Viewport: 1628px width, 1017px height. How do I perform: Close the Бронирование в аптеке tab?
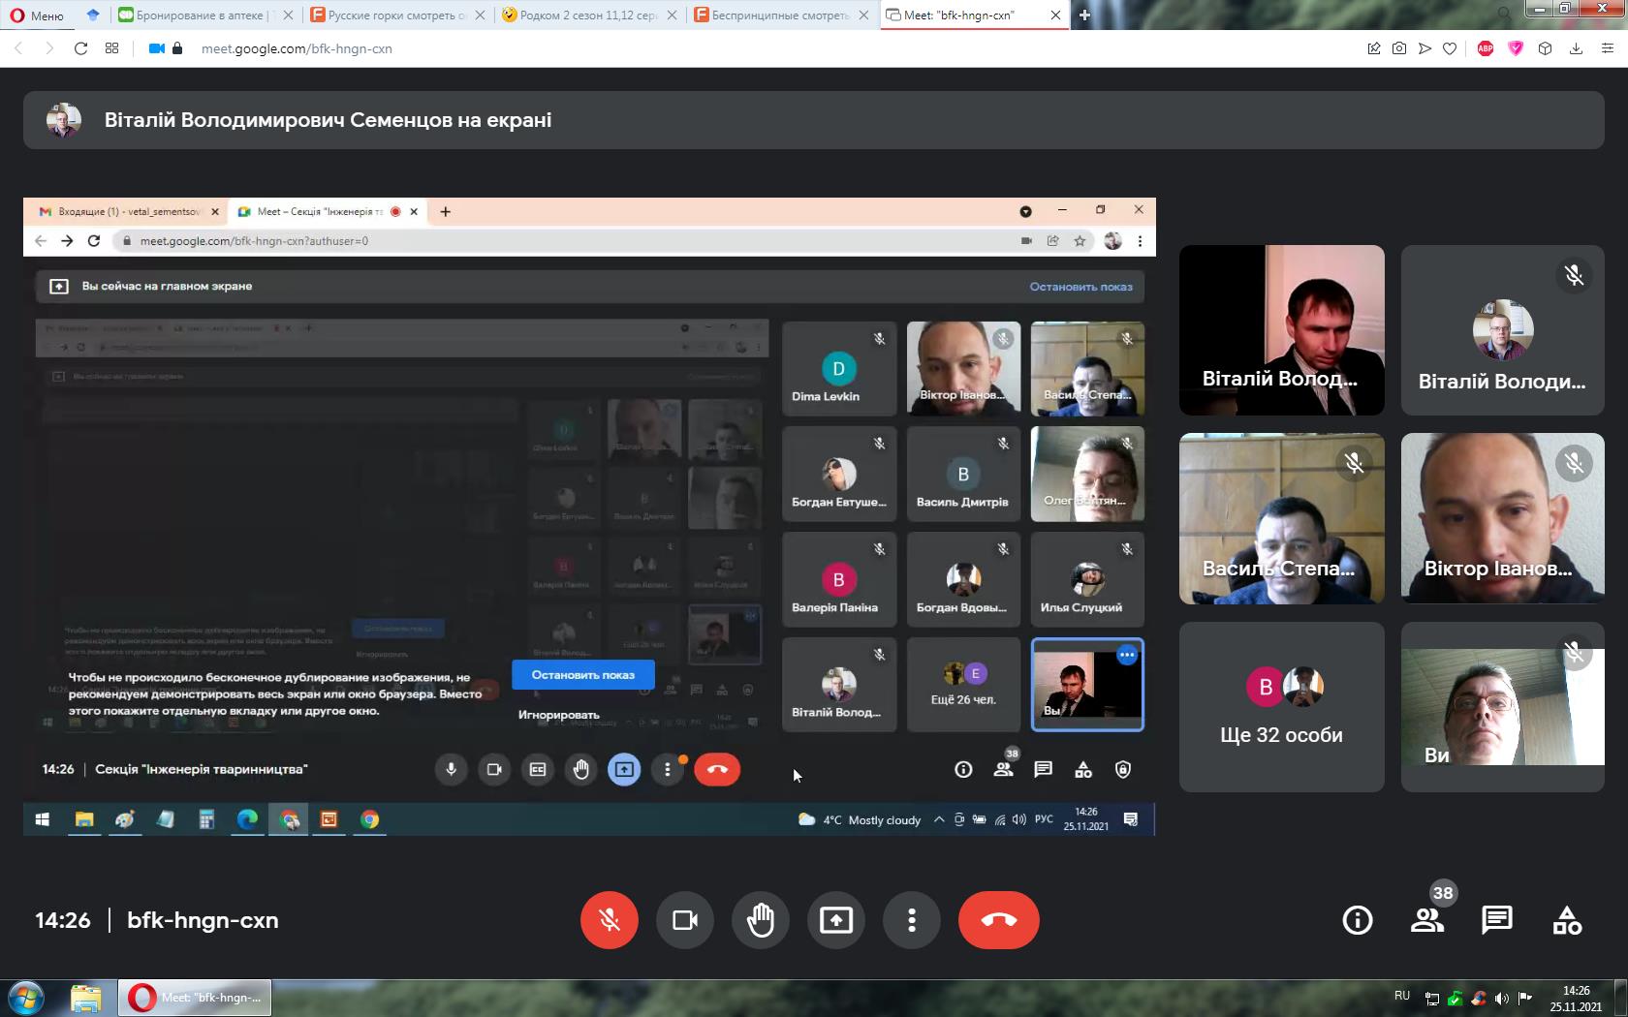point(288,15)
